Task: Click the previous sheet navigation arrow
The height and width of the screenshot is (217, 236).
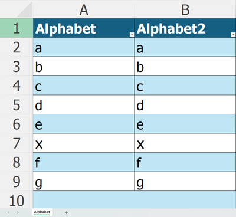Action: tap(9, 212)
